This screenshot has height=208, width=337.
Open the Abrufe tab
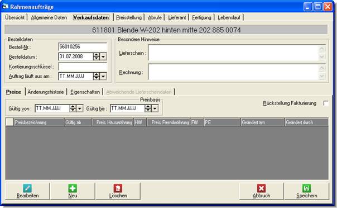click(155, 17)
